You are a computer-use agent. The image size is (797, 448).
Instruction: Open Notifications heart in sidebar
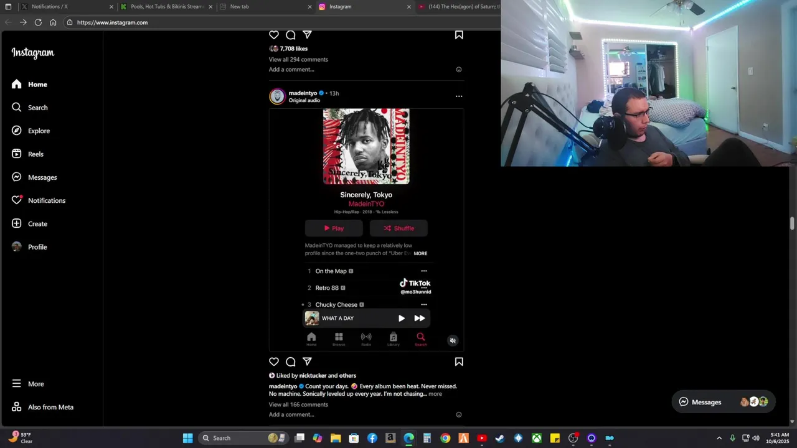click(x=38, y=200)
